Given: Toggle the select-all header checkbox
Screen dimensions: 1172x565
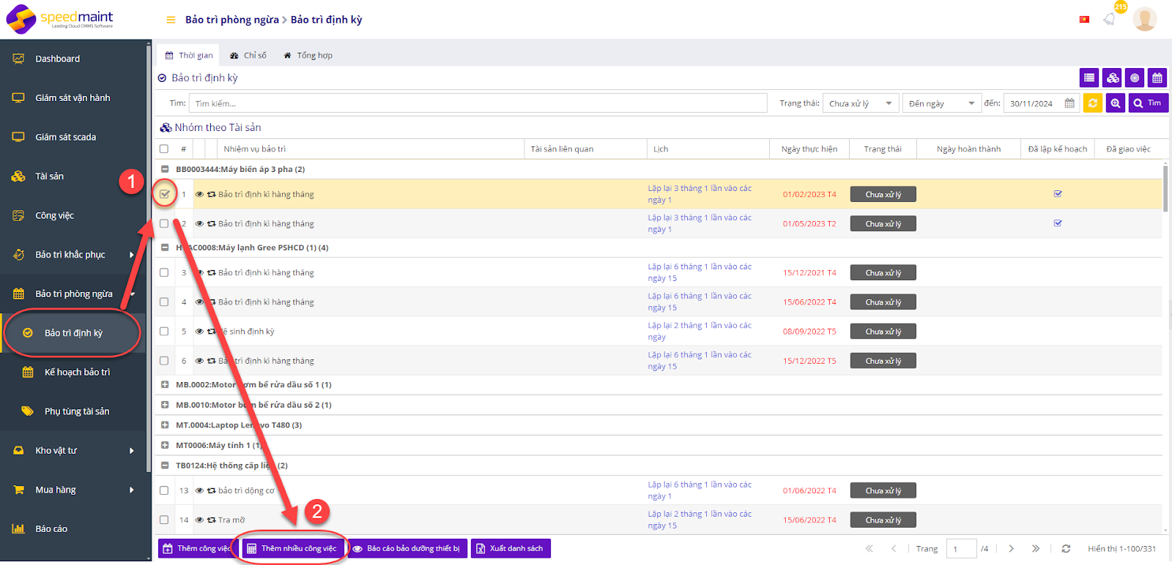Looking at the screenshot, I should tap(164, 149).
